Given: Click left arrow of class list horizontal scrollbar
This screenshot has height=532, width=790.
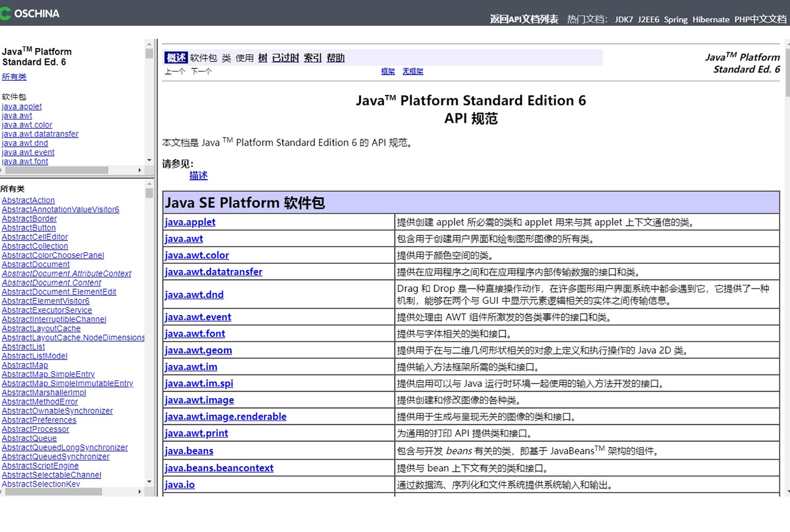Looking at the screenshot, I should pyautogui.click(x=2, y=491).
